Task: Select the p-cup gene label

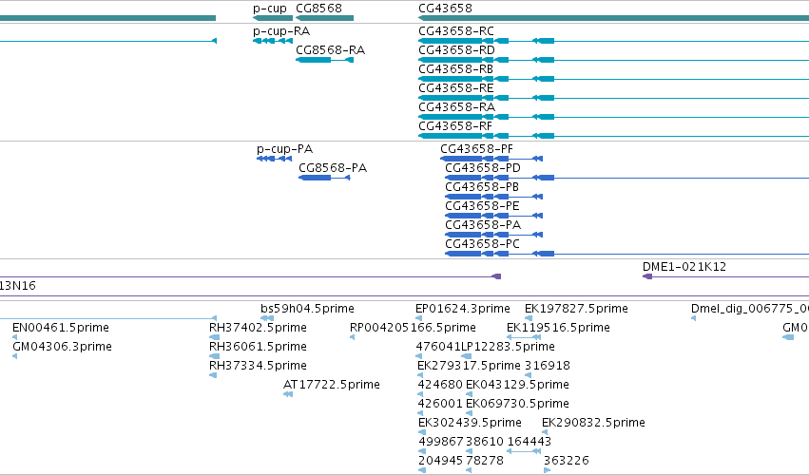Action: point(269,9)
